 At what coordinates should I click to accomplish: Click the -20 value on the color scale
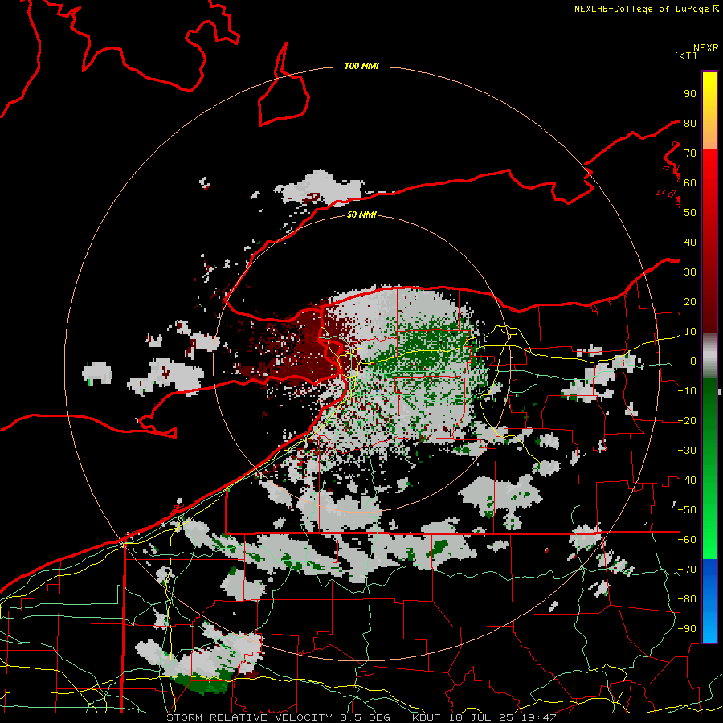(687, 421)
